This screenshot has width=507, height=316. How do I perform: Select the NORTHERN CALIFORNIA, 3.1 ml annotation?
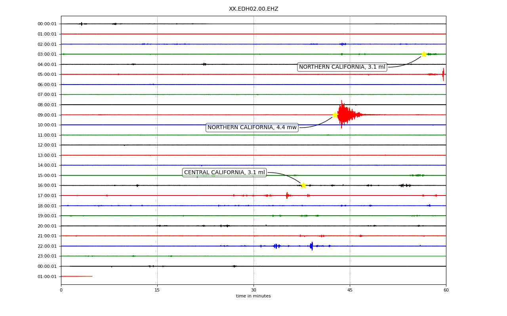pos(342,67)
